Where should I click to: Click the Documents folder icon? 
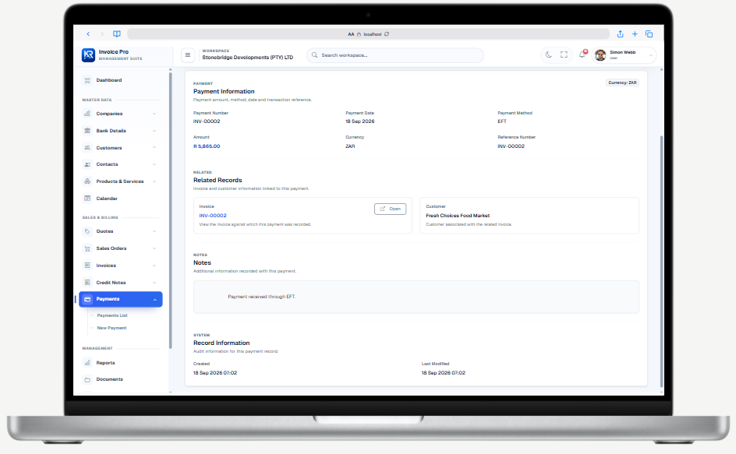(87, 379)
